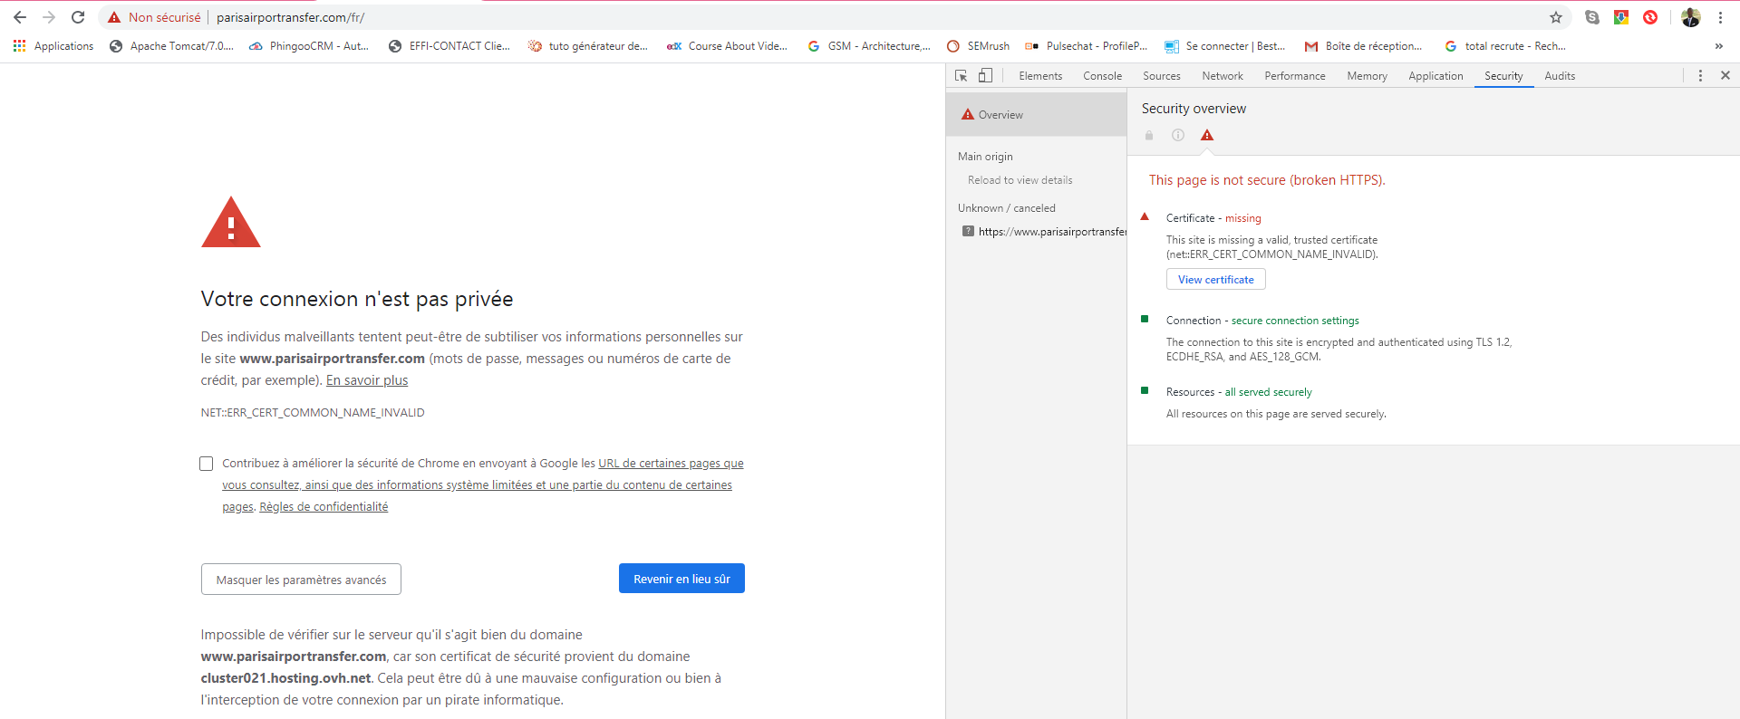Bookmark page with the star icon

tap(1556, 17)
